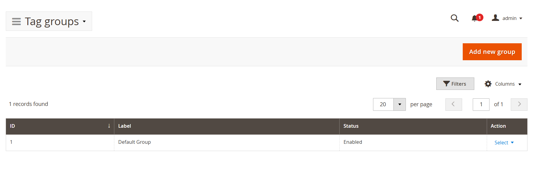The height and width of the screenshot is (171, 536).
Task: Open the search magnifier icon
Action: point(455,18)
